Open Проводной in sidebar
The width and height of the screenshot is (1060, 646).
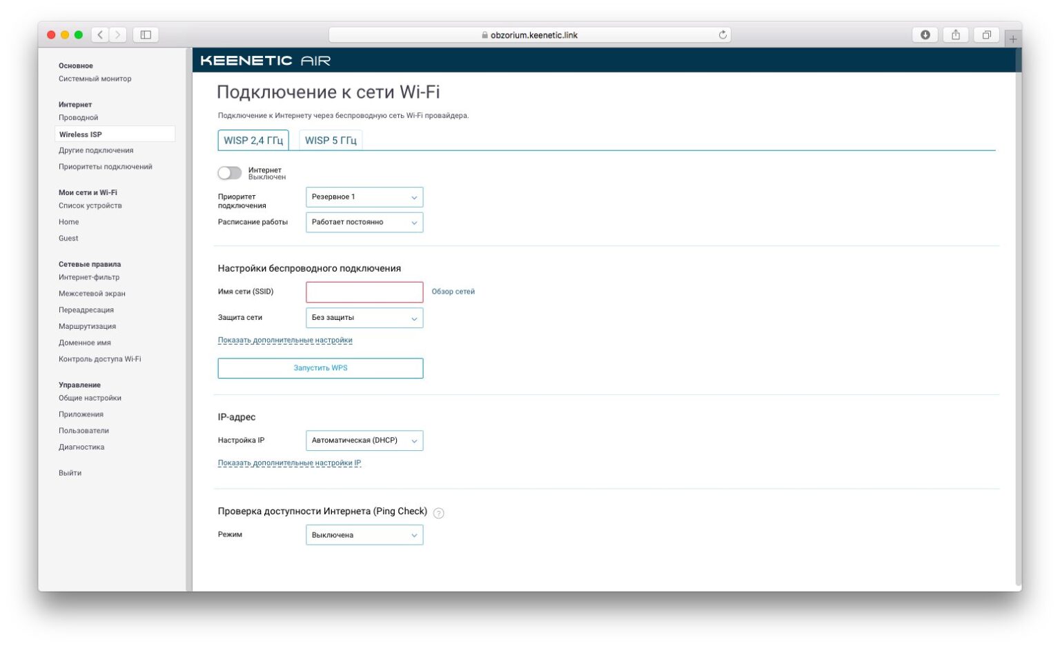78,118
